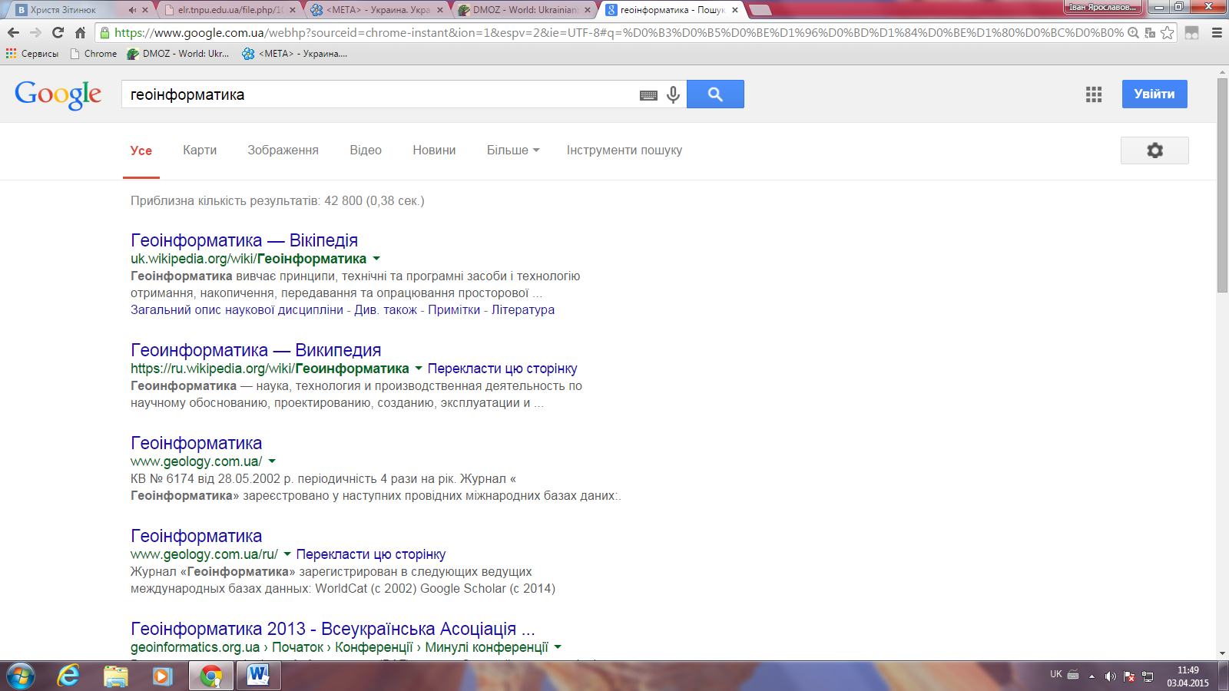Select the Зображення tab
This screenshot has width=1229, height=691.
pos(283,150)
